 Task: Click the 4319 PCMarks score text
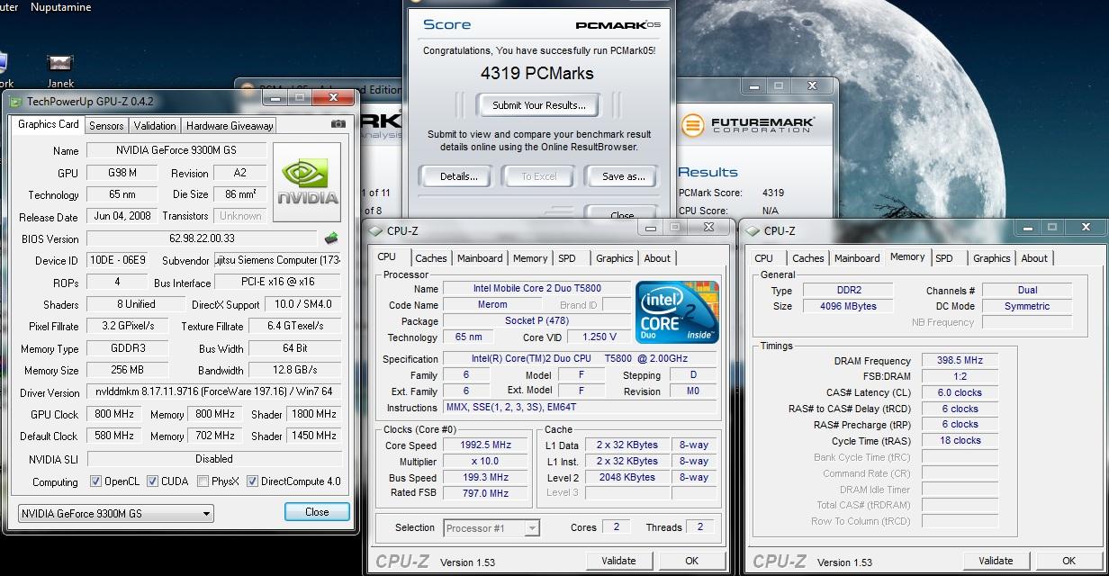pyautogui.click(x=537, y=74)
